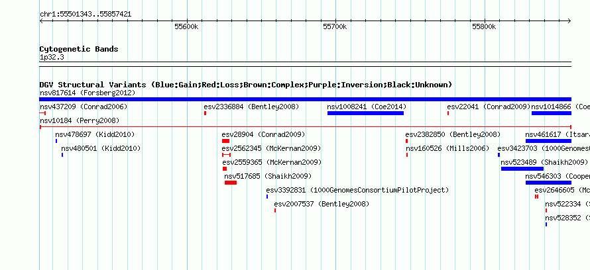Open the esv2007537 (Bentley2008) variant

click(x=322, y=204)
